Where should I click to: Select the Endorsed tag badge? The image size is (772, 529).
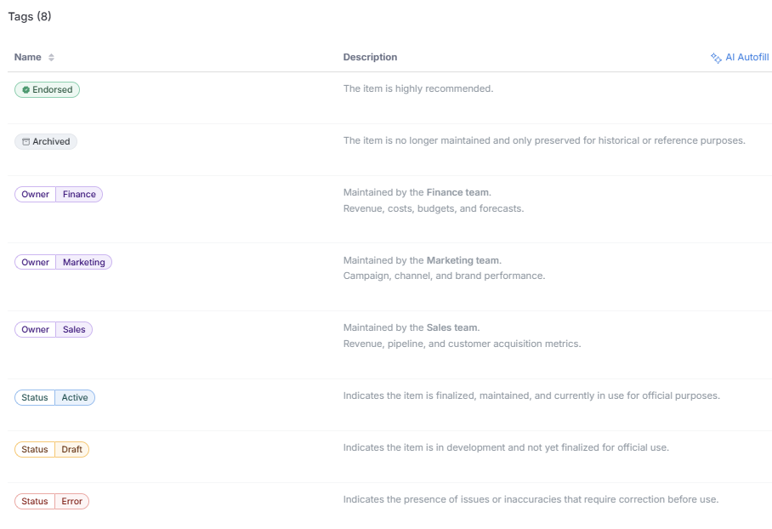coord(48,90)
